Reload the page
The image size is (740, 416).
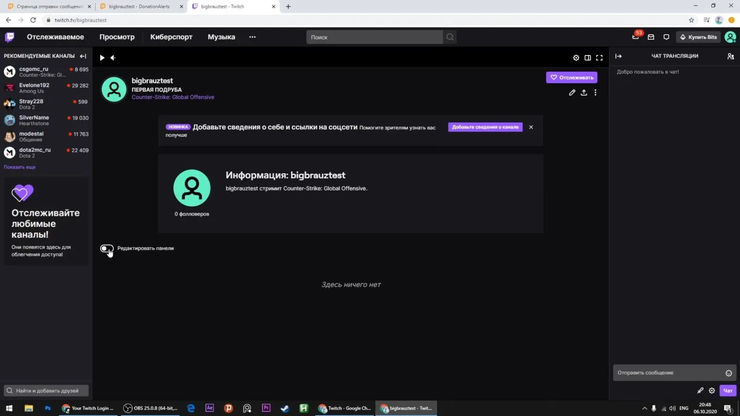pos(33,20)
